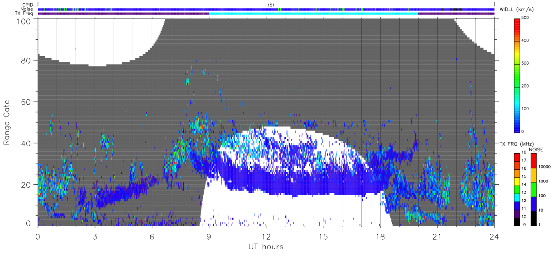Click the UT hours tick label 15
The width and height of the screenshot is (556, 256).
[323, 236]
